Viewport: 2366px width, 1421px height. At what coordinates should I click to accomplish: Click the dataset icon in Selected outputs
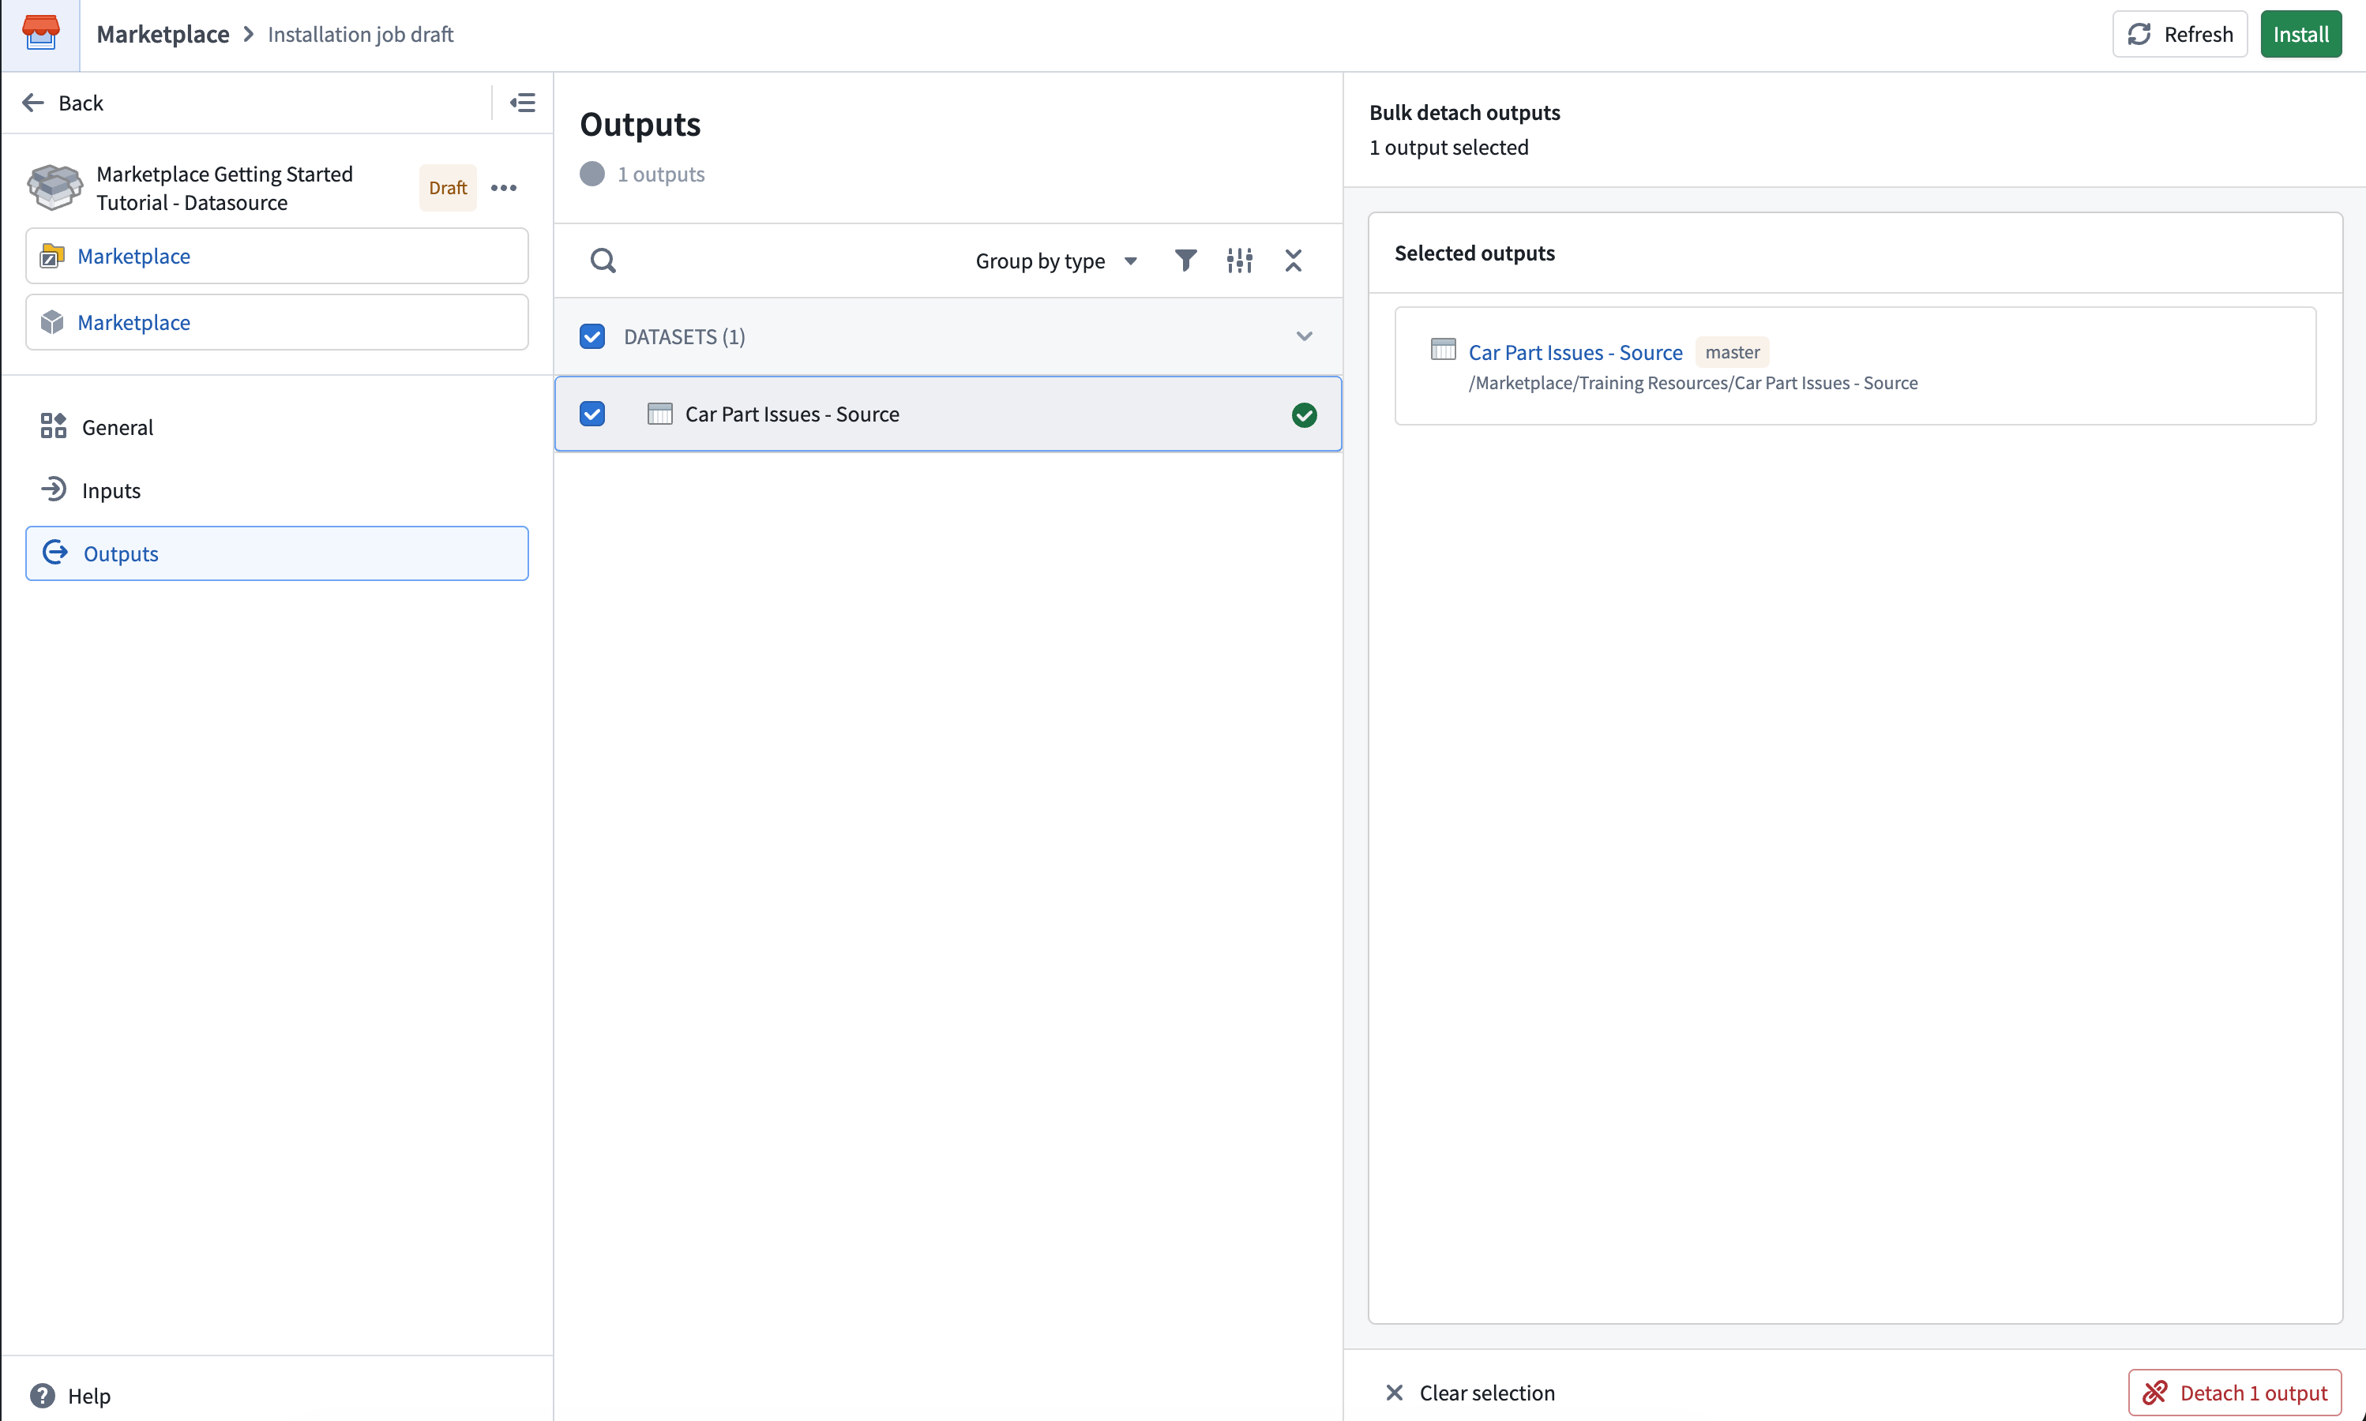(x=1443, y=350)
